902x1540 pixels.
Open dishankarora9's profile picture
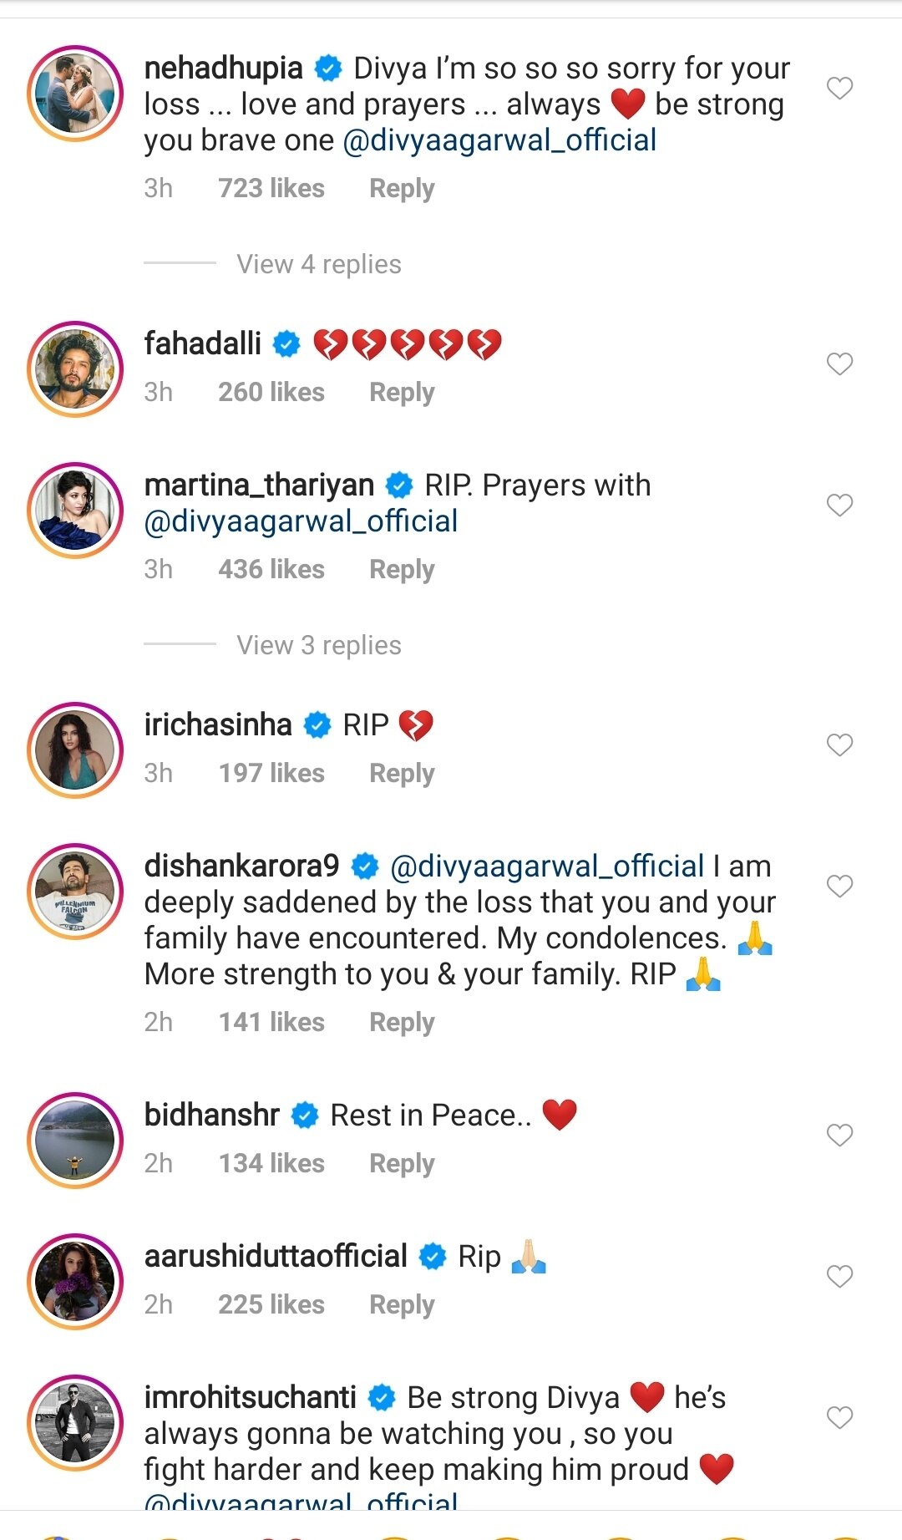tap(75, 892)
